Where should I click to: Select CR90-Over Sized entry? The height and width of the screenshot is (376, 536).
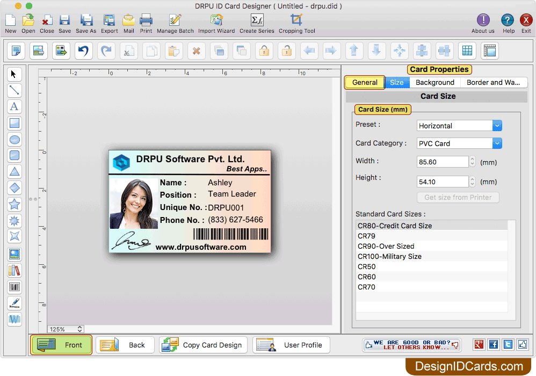(432, 246)
